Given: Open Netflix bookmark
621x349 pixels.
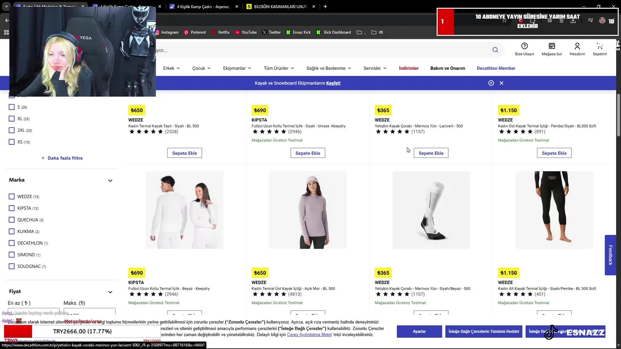Looking at the screenshot, I should click(x=220, y=32).
